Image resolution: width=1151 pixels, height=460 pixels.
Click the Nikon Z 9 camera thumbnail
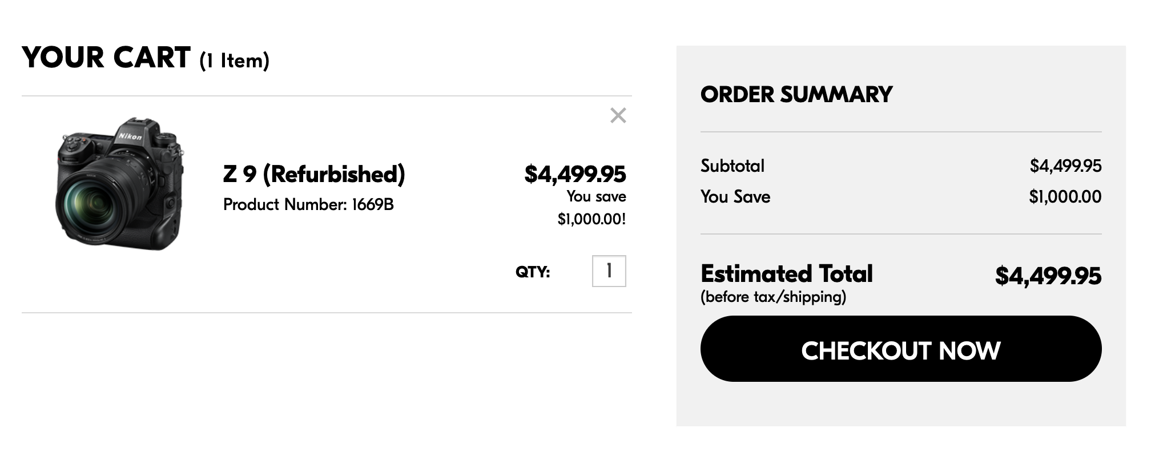120,184
